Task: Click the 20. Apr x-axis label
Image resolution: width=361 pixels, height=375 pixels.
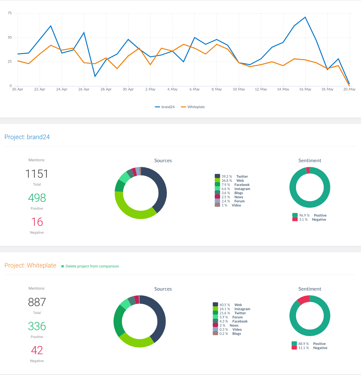Action: (x=17, y=89)
